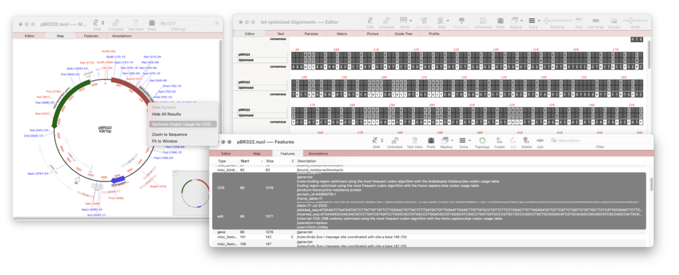Click the Phylogeny tree icon
The image size is (679, 275).
tap(462, 20)
